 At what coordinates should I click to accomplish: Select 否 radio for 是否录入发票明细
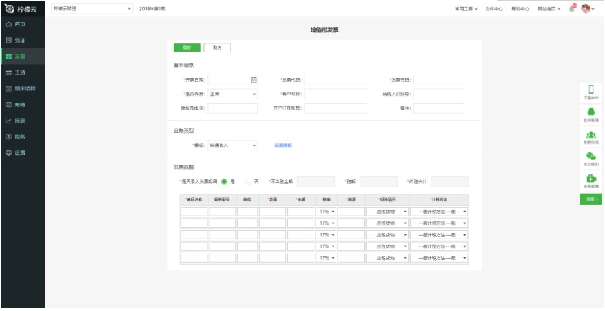coord(248,182)
